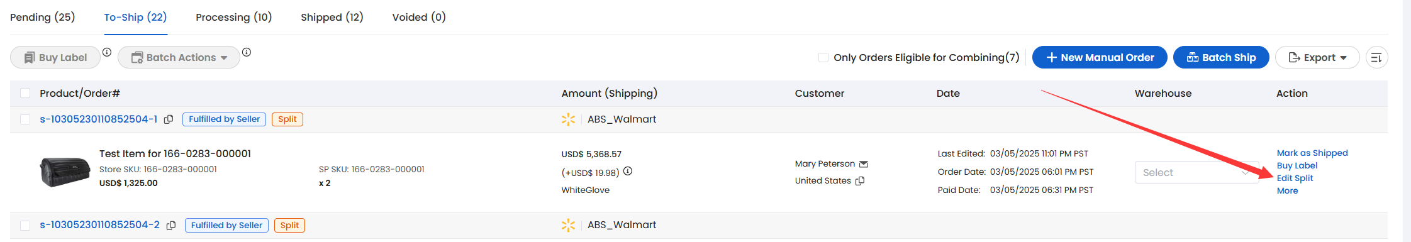Check Only Orders Eligible for Combining

tap(823, 58)
